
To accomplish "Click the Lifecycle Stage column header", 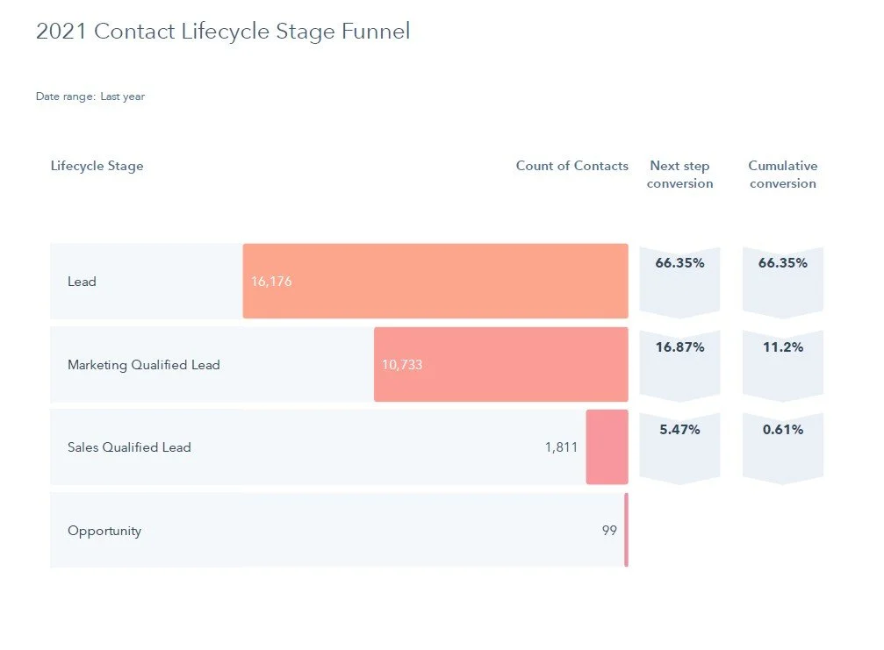I will coord(97,166).
